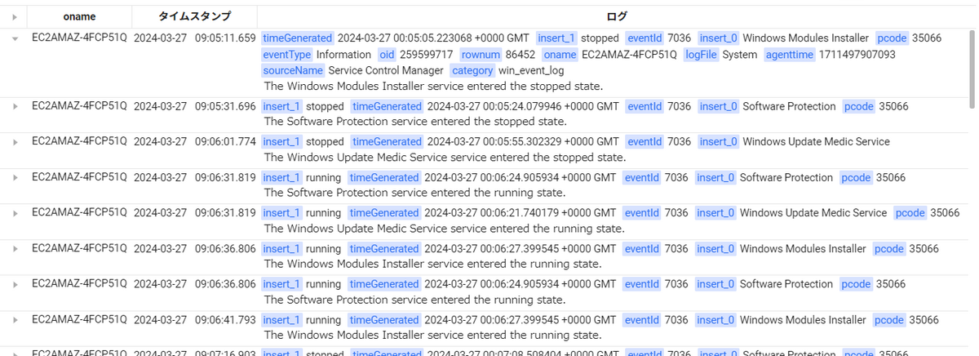Image resolution: width=979 pixels, height=356 pixels.
Task: Select eventId tag in 09:05:11.659 row
Action: click(x=645, y=38)
